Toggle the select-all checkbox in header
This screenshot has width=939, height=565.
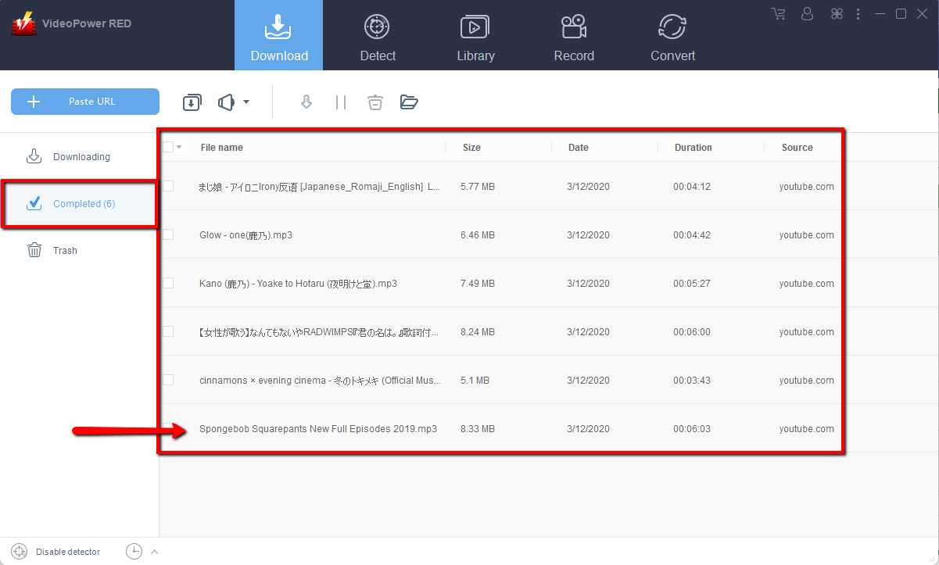[168, 147]
